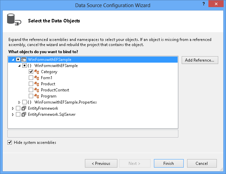Check the ProductContext object checkbox

(31, 90)
